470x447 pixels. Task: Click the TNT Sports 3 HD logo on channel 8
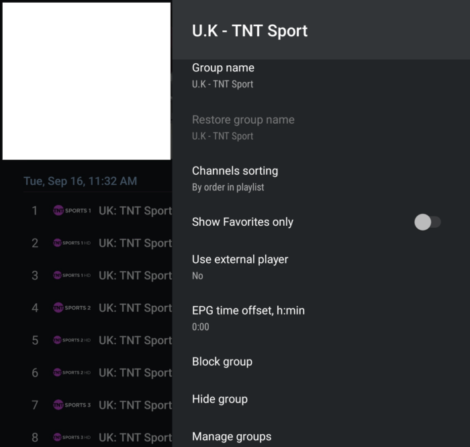(71, 437)
